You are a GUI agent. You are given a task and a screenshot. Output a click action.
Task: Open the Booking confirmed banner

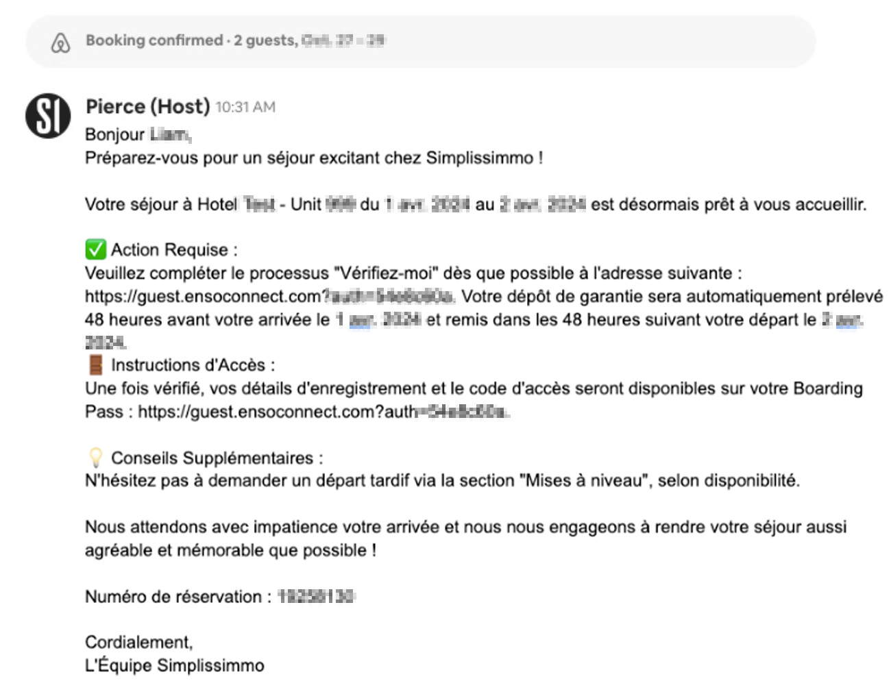[420, 42]
